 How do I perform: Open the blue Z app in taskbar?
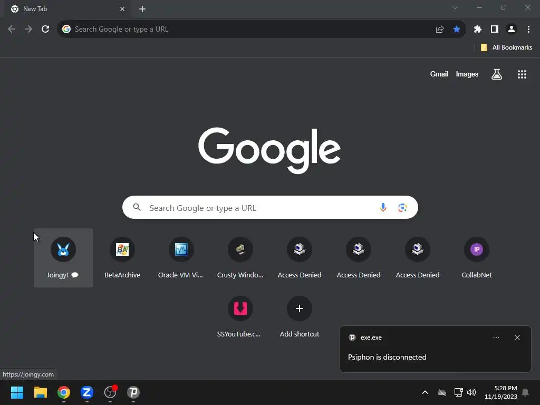tap(87, 392)
